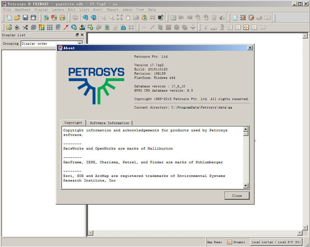Viewport: 310px width, 247px height.
Task: Open the Query menu
Action: [x=98, y=10]
